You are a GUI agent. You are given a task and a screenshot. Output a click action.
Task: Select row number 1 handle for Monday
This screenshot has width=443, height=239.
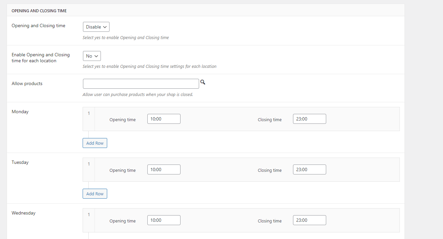click(89, 114)
